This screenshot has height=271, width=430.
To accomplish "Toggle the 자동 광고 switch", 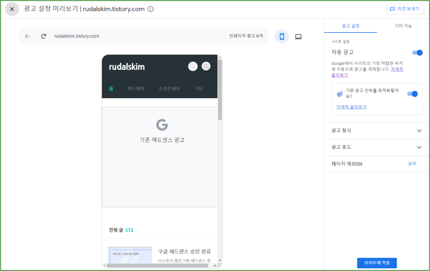I will click(x=418, y=53).
